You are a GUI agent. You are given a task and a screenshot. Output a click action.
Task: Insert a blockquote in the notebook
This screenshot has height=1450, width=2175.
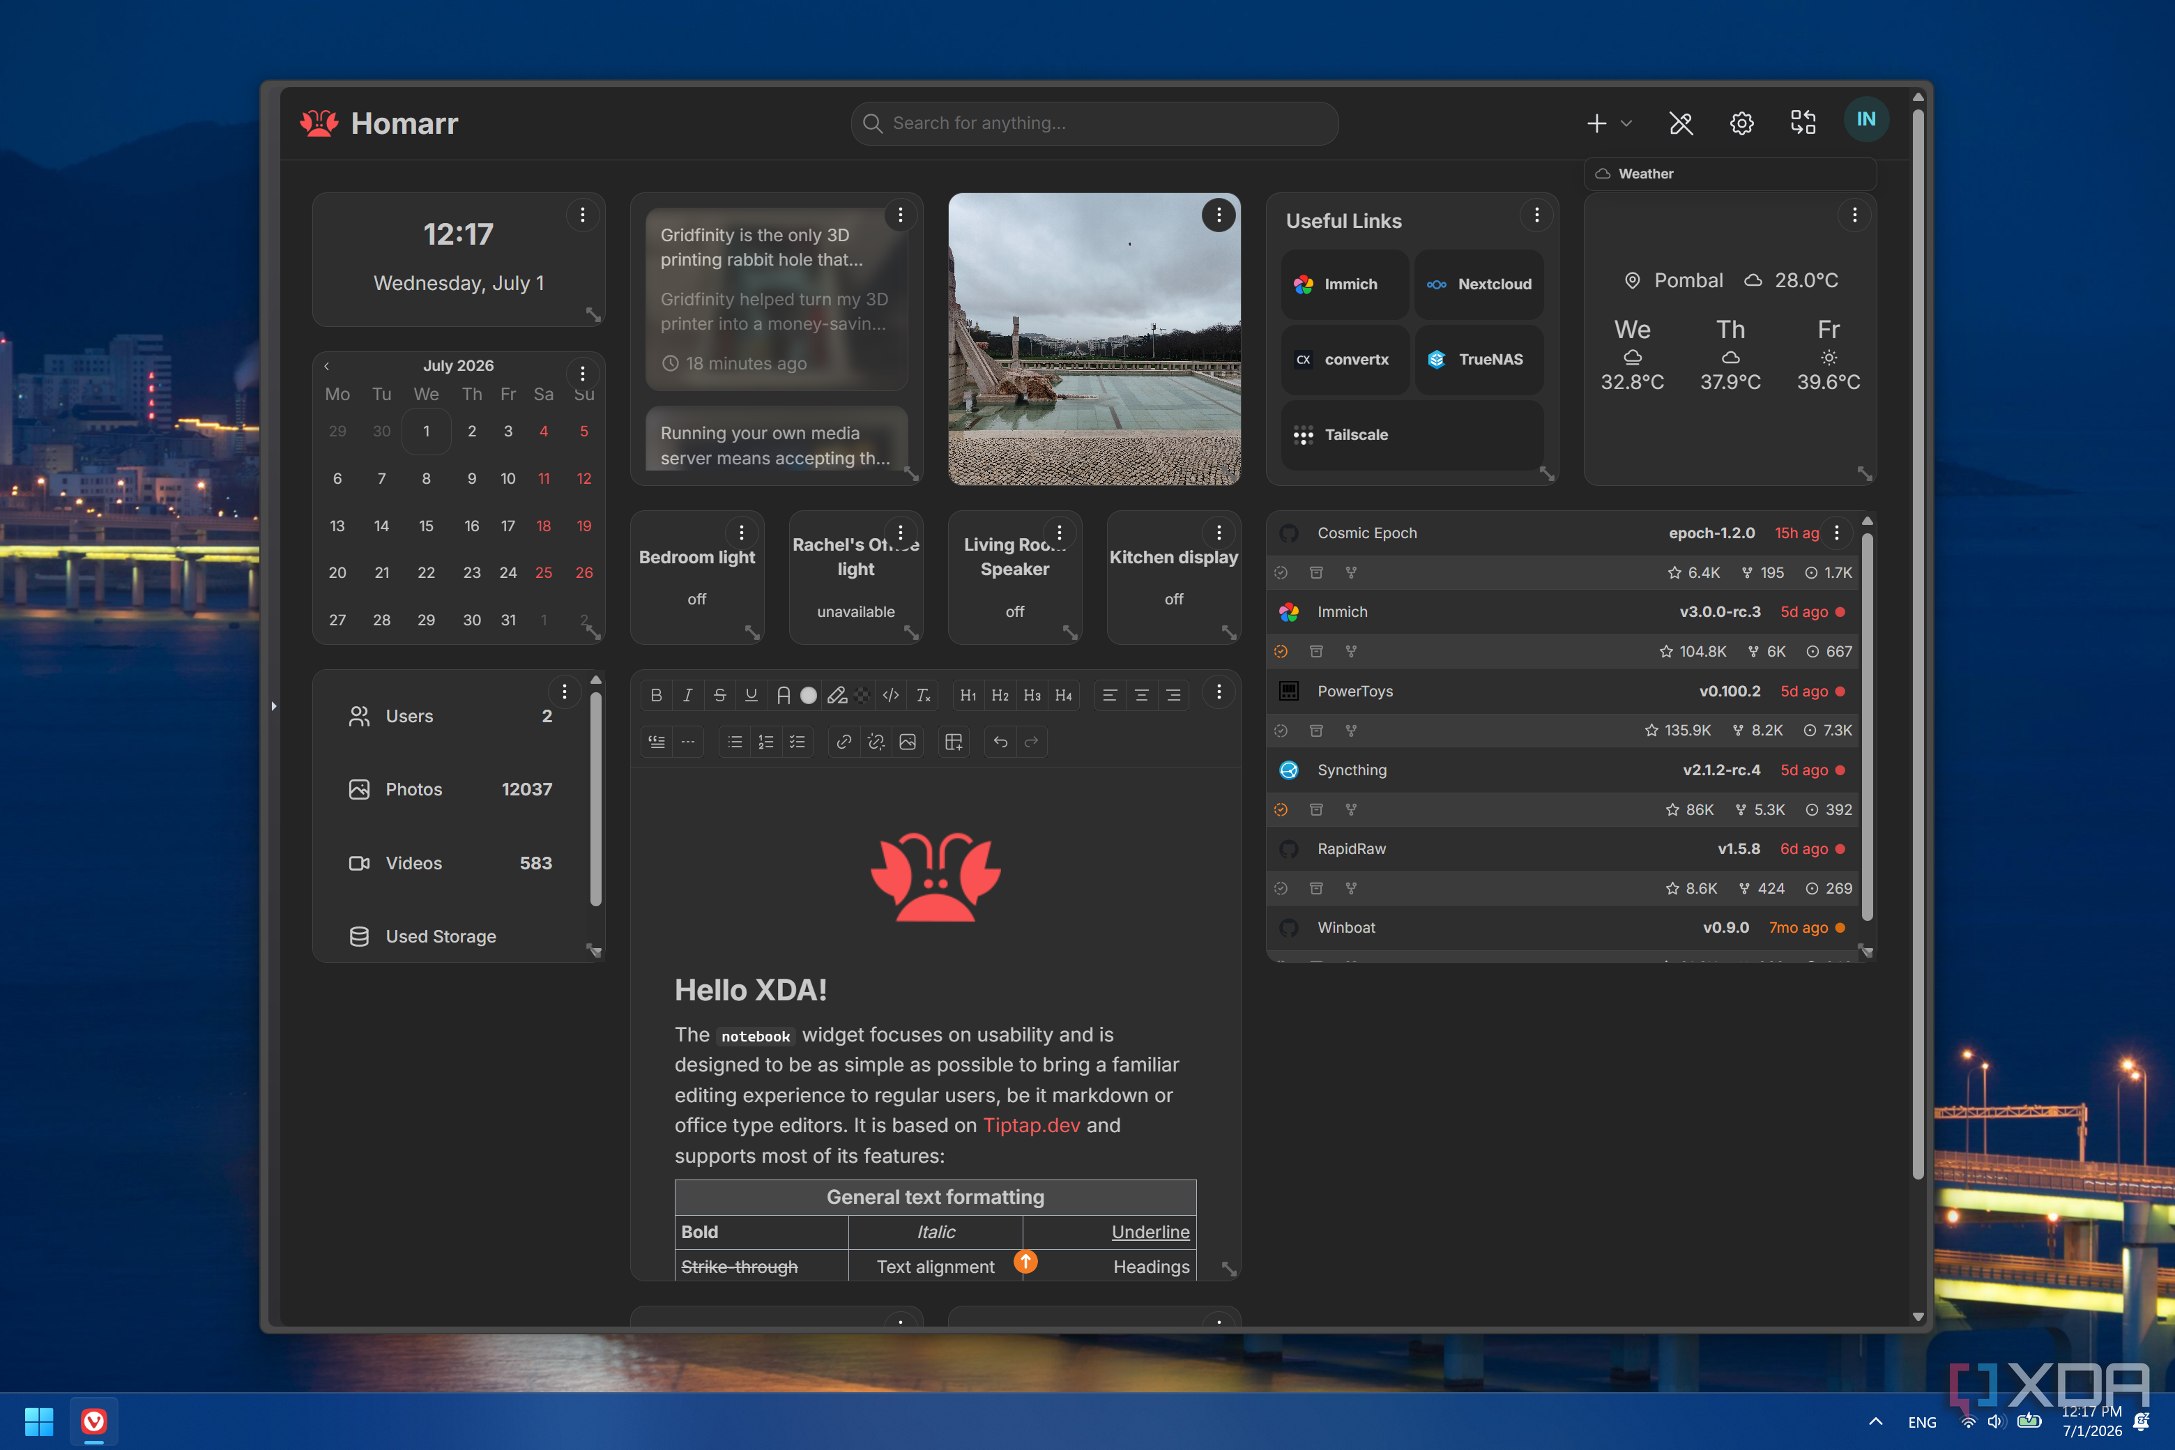657,742
